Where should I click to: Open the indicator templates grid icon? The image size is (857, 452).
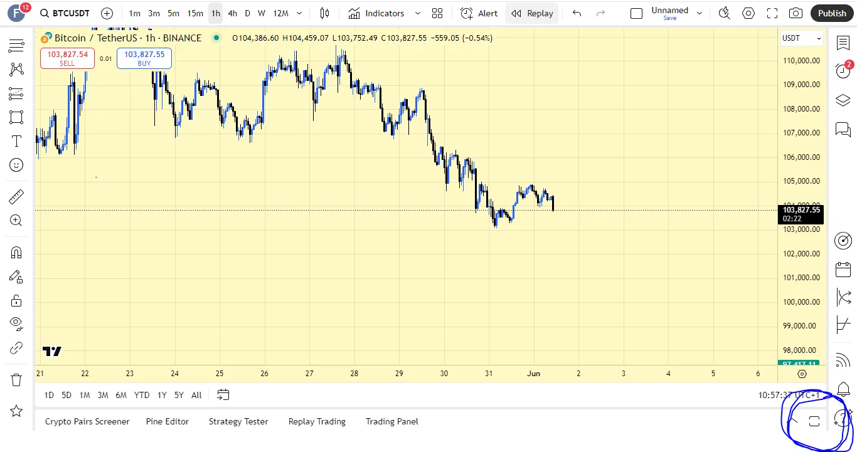click(x=437, y=13)
